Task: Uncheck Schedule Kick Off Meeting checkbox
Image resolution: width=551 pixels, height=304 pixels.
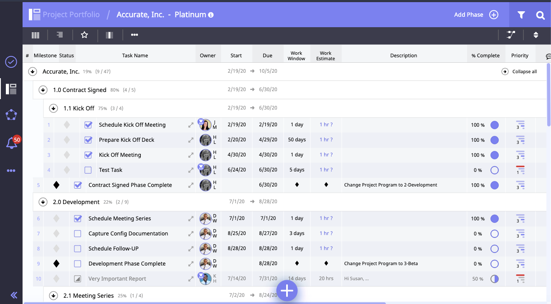Action: pos(88,125)
